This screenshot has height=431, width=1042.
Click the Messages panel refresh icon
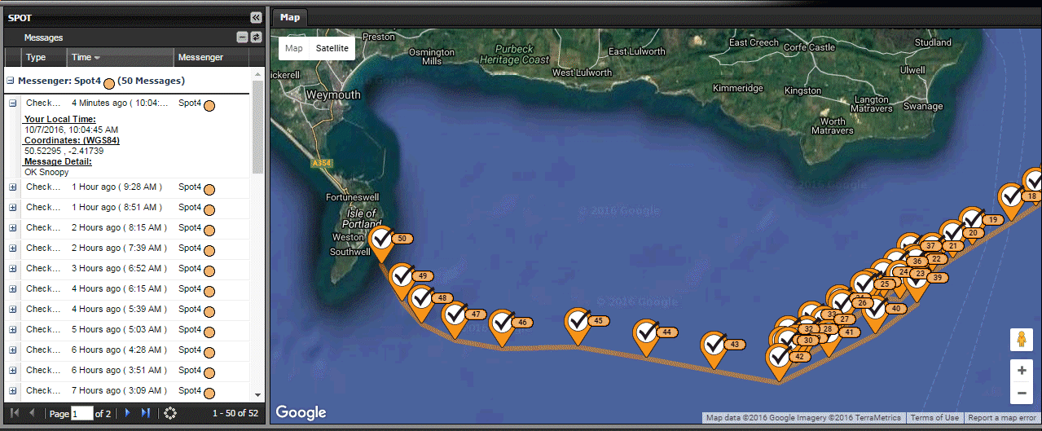(x=255, y=37)
